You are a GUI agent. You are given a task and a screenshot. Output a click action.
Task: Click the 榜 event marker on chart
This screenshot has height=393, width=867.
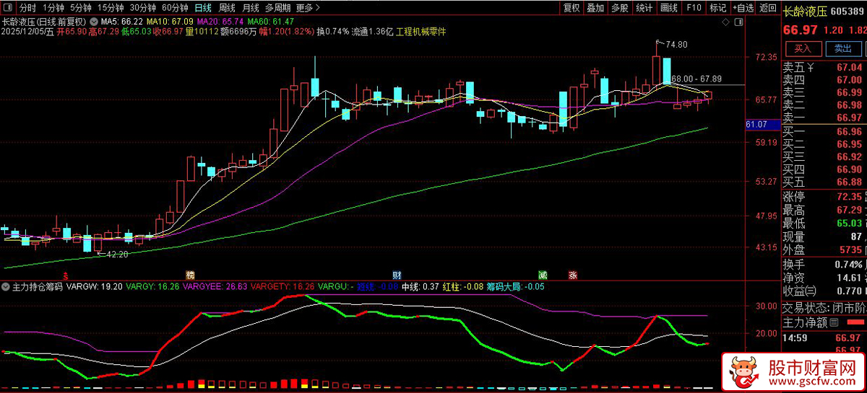pos(190,275)
